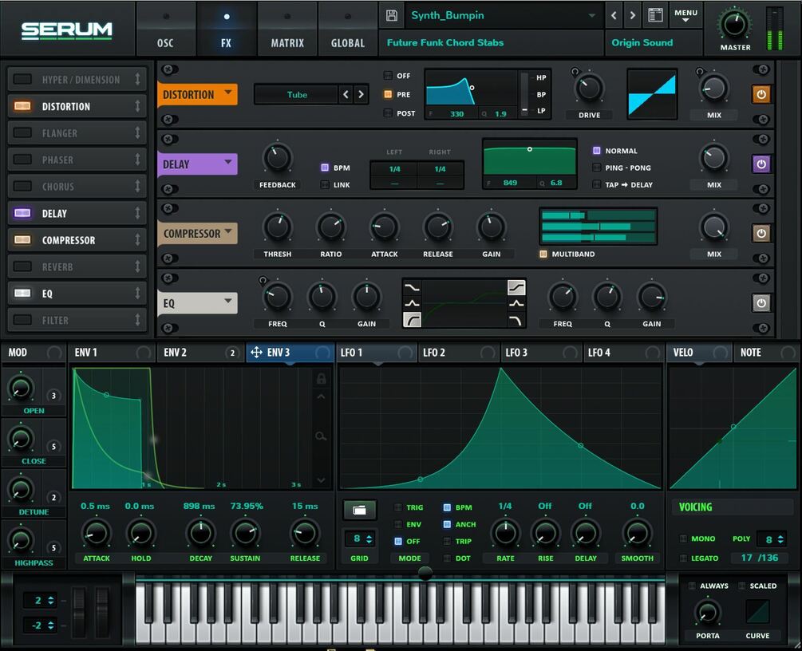
Task: Select EQ low-cut shape icon
Action: (412, 320)
